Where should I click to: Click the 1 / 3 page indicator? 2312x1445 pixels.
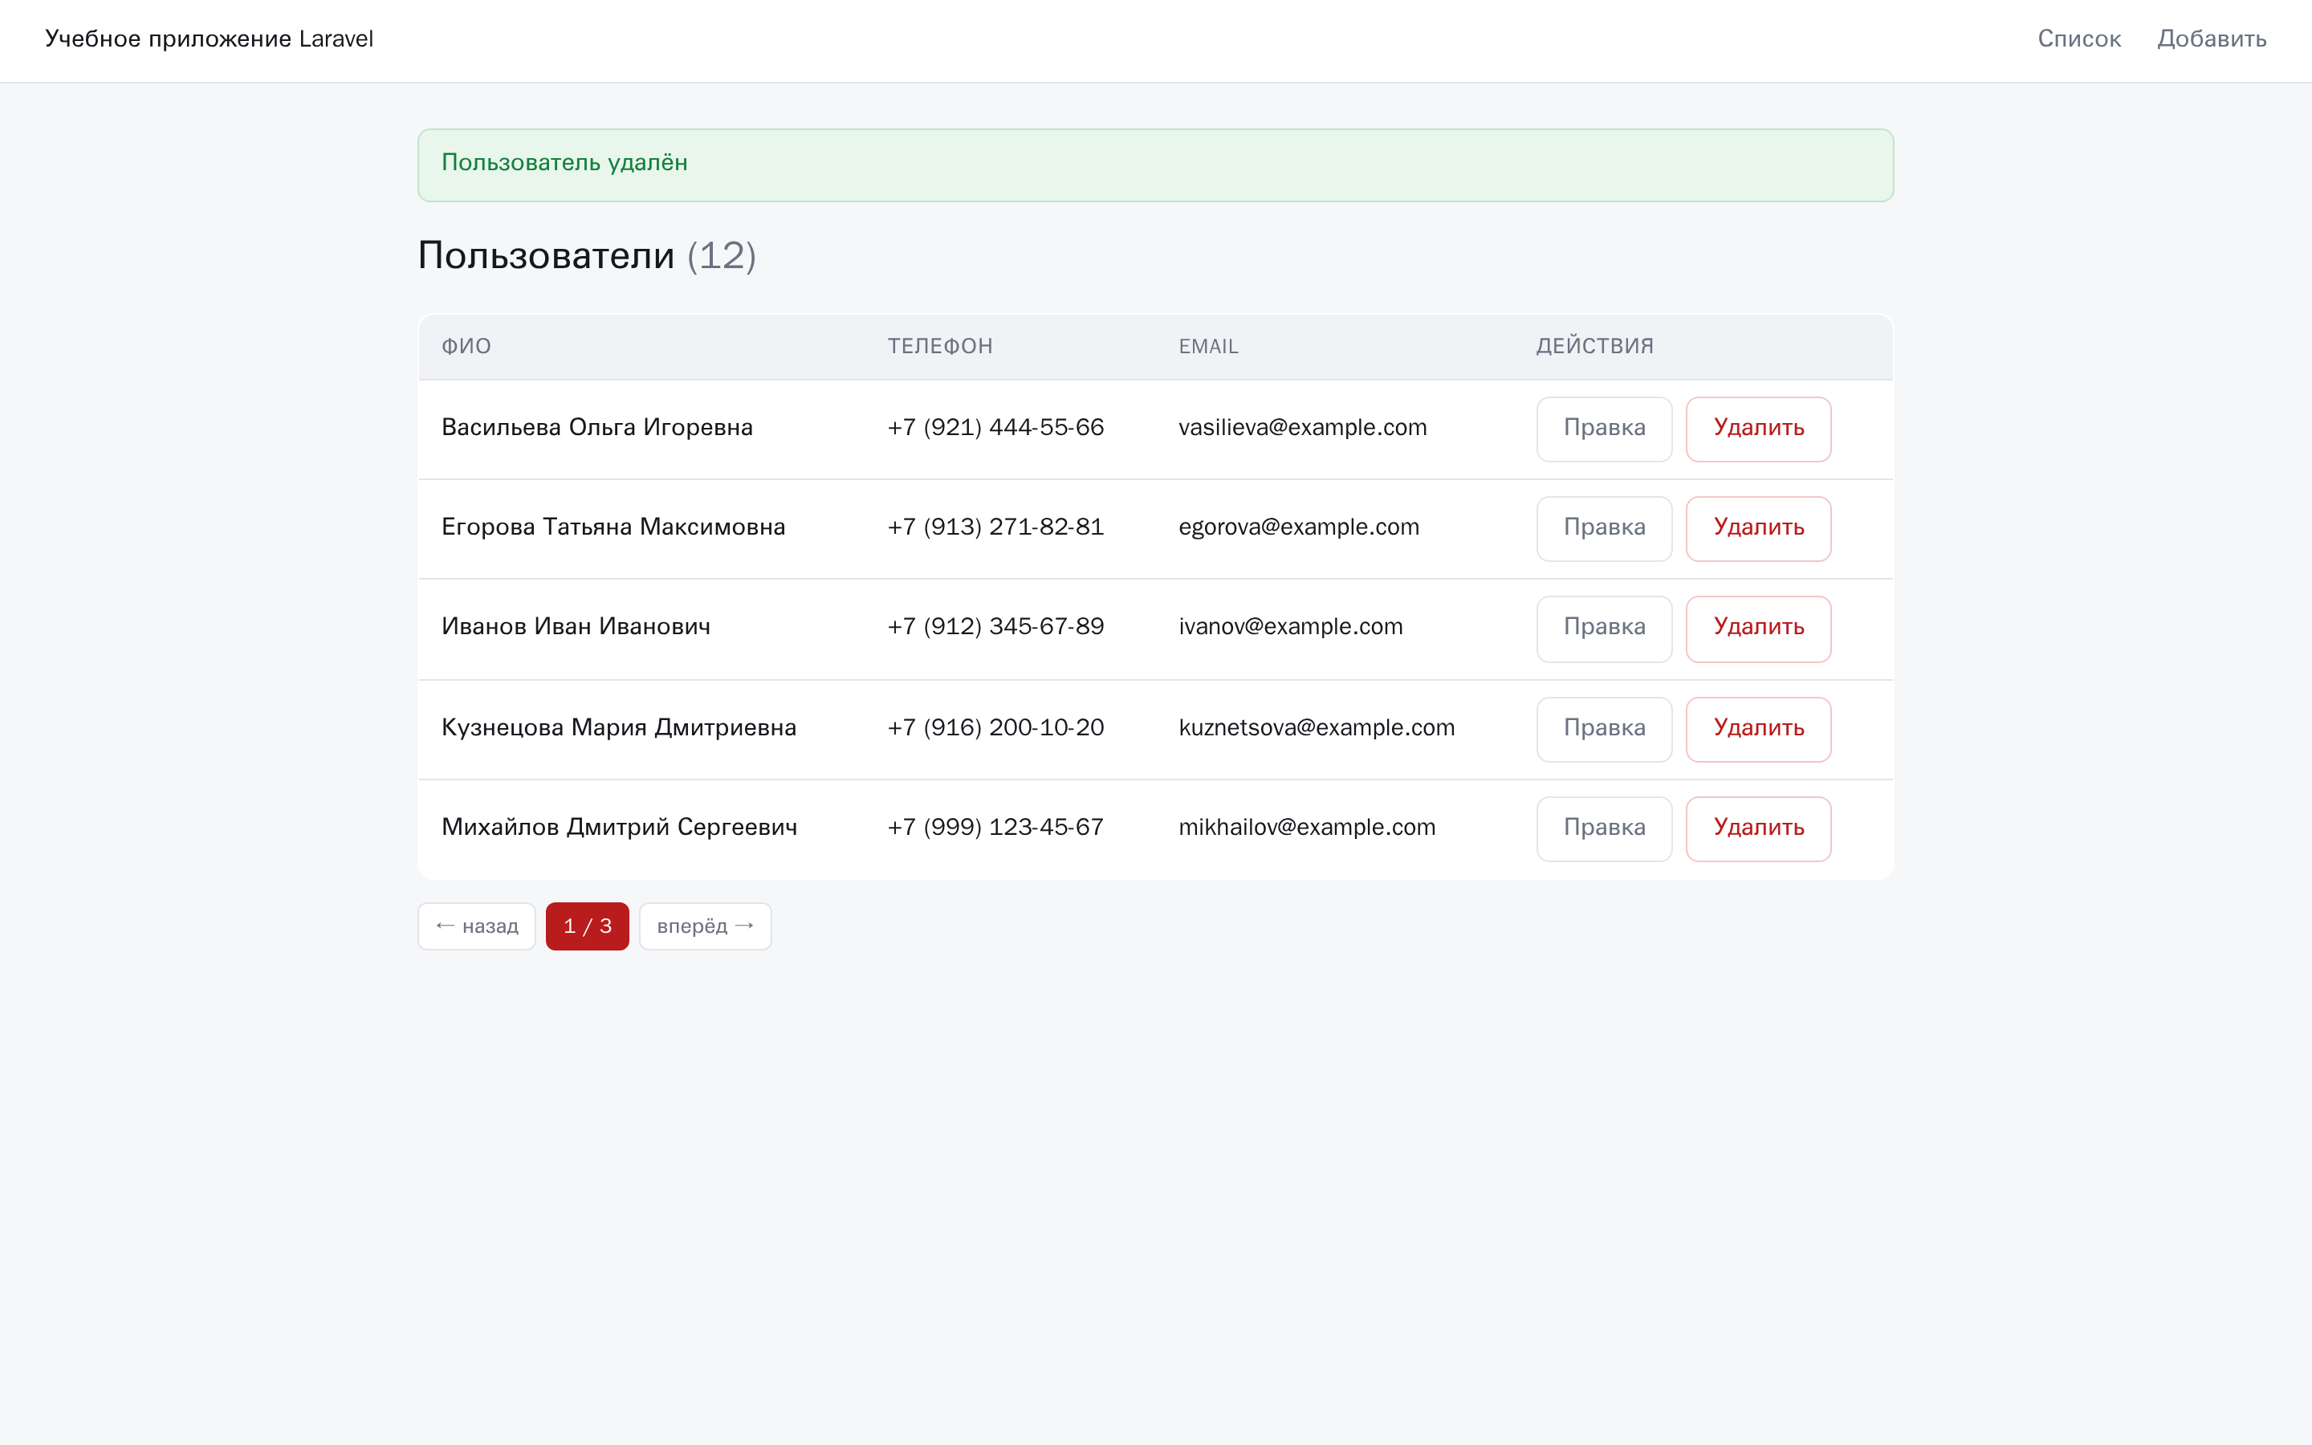[x=588, y=926]
